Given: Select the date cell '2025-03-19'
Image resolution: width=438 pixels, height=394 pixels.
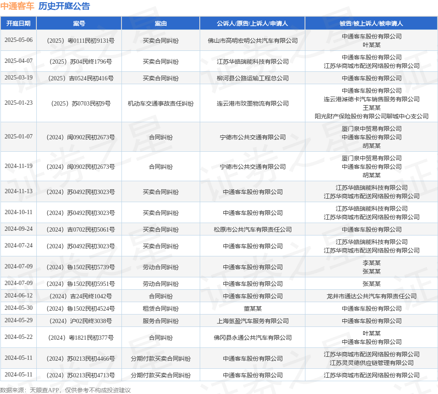Looking at the screenshot, I should pos(18,78).
